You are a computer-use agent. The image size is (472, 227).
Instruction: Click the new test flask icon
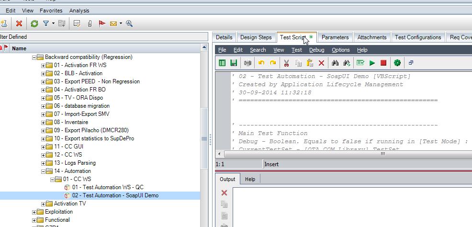pyautogui.click(x=4, y=23)
